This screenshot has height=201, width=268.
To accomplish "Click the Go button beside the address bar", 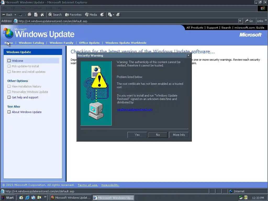I will 249,21.
